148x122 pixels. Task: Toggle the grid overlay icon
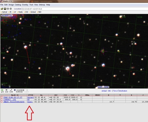[x=2, y=90]
